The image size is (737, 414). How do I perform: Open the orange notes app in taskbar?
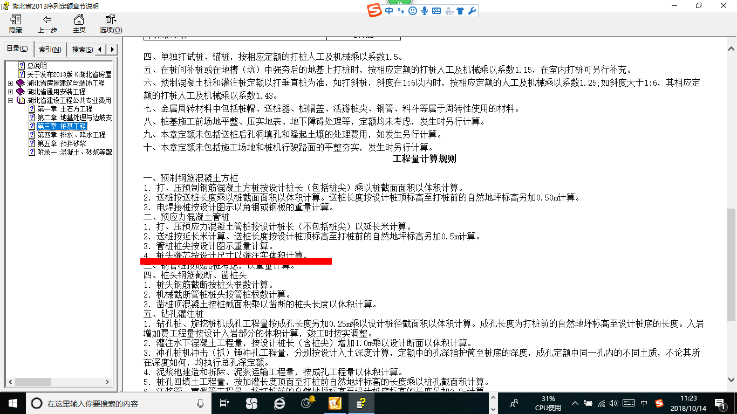click(335, 403)
